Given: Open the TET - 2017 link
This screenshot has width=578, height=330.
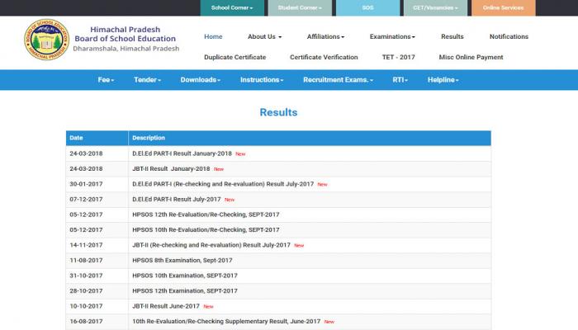Looking at the screenshot, I should click(398, 57).
